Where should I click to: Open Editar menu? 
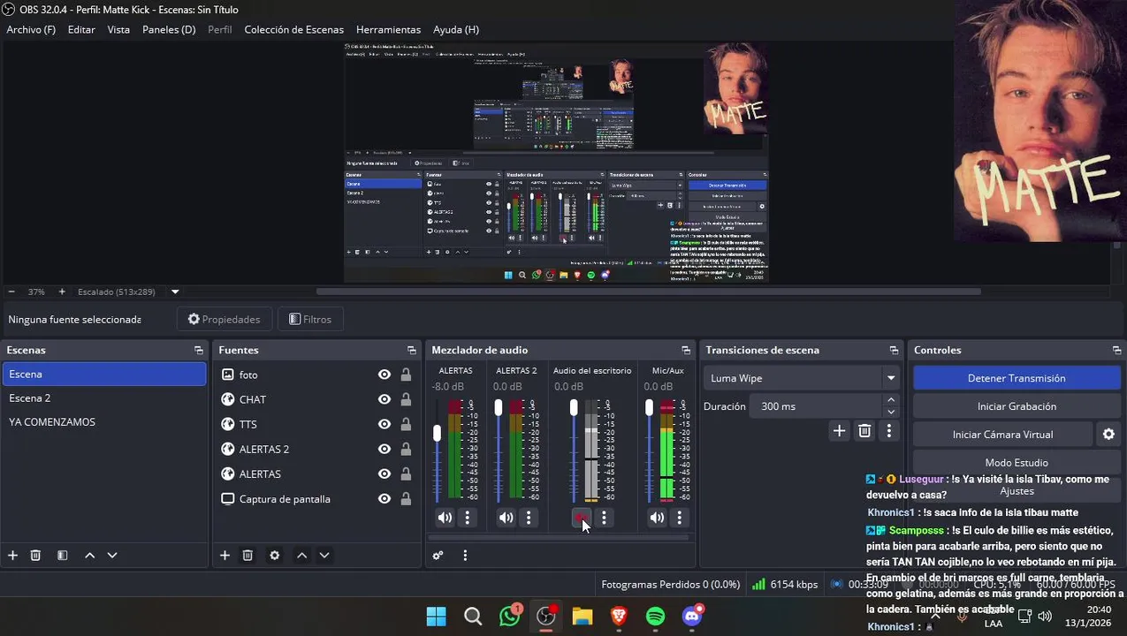tap(81, 29)
